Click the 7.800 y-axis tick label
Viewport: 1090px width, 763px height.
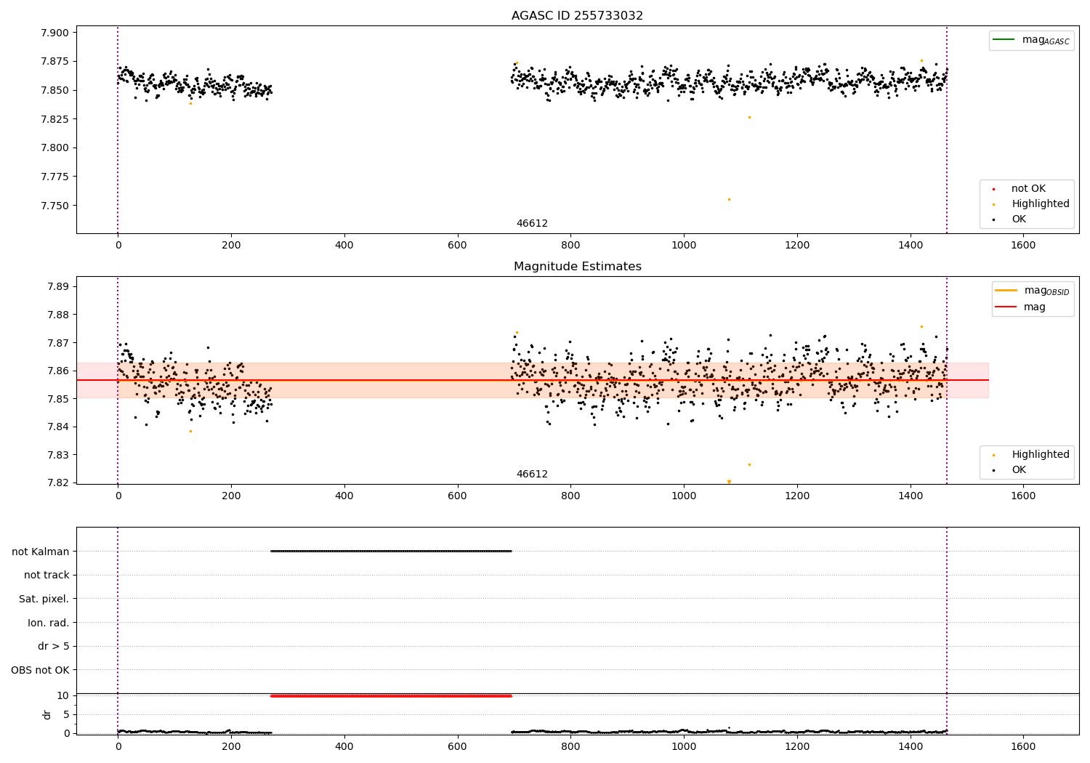pyautogui.click(x=54, y=148)
